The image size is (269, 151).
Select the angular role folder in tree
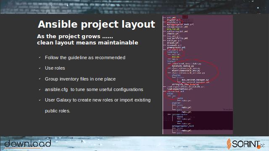pyautogui.click(x=176, y=103)
